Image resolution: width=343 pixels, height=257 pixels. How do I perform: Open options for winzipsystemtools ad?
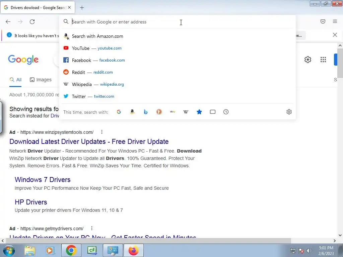click(x=102, y=132)
